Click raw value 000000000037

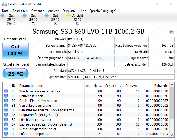[x=157, y=101]
